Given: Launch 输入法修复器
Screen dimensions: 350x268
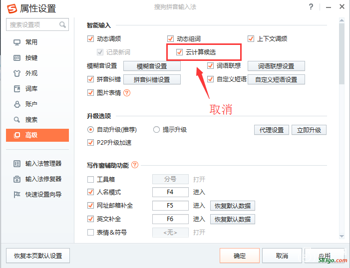Looking at the screenshot, I should click(x=37, y=179).
